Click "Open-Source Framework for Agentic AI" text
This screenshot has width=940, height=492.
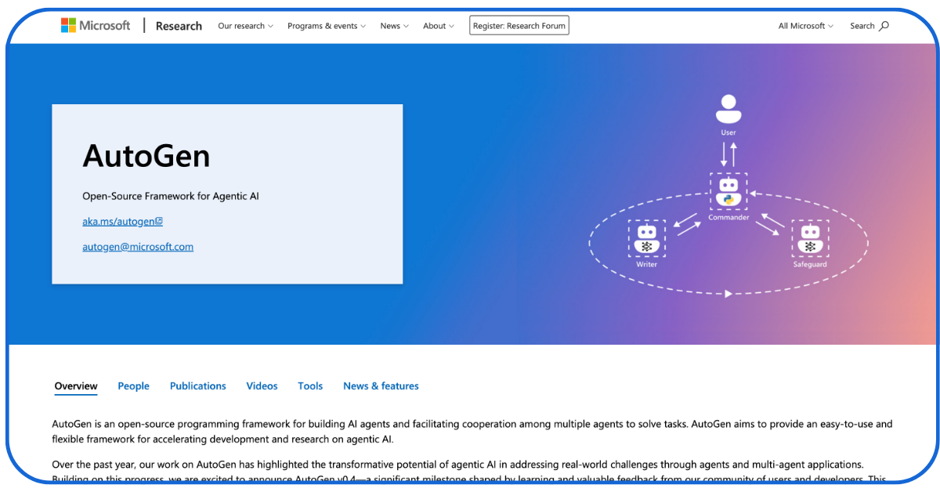click(x=171, y=196)
